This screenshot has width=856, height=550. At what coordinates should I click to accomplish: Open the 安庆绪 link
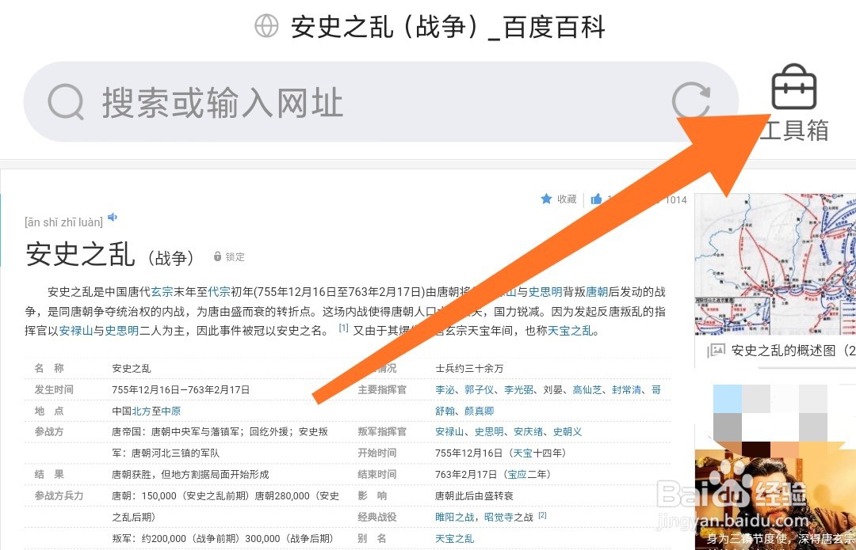coord(529,432)
